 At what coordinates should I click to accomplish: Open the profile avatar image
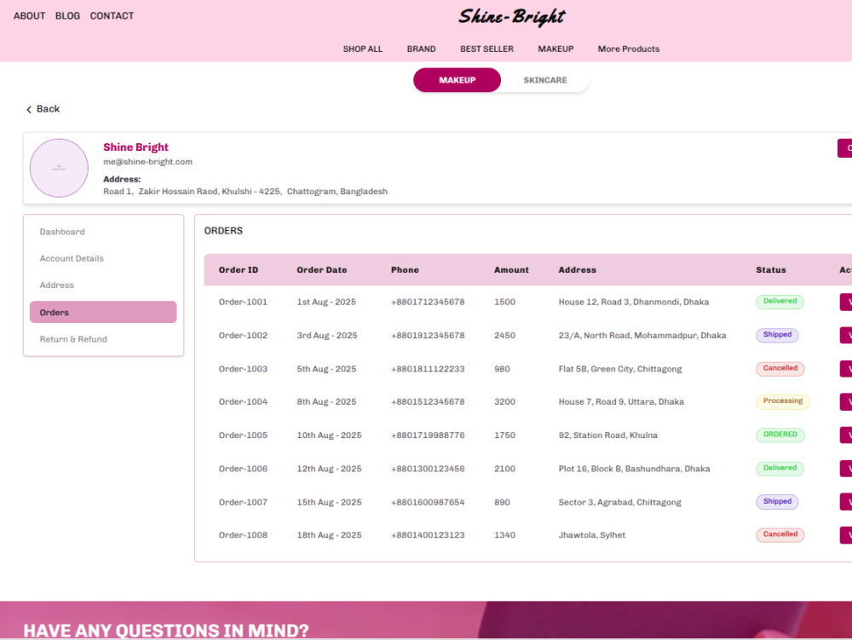pyautogui.click(x=59, y=168)
